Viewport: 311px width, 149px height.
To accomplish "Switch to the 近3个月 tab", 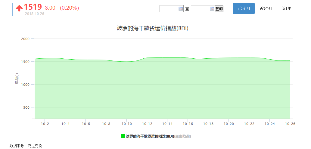I will pos(266,8).
